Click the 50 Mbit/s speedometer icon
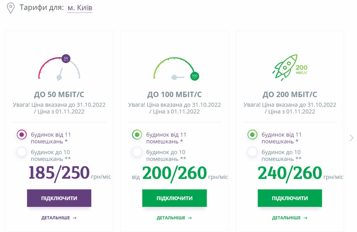 point(59,67)
